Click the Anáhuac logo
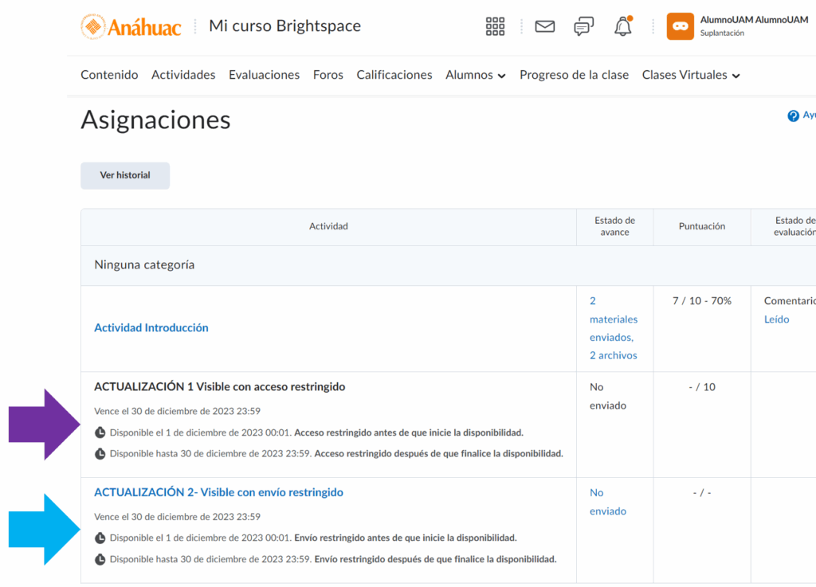The image size is (816, 587). [131, 26]
